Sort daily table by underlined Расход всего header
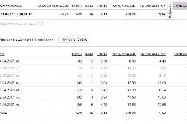 [123, 54]
